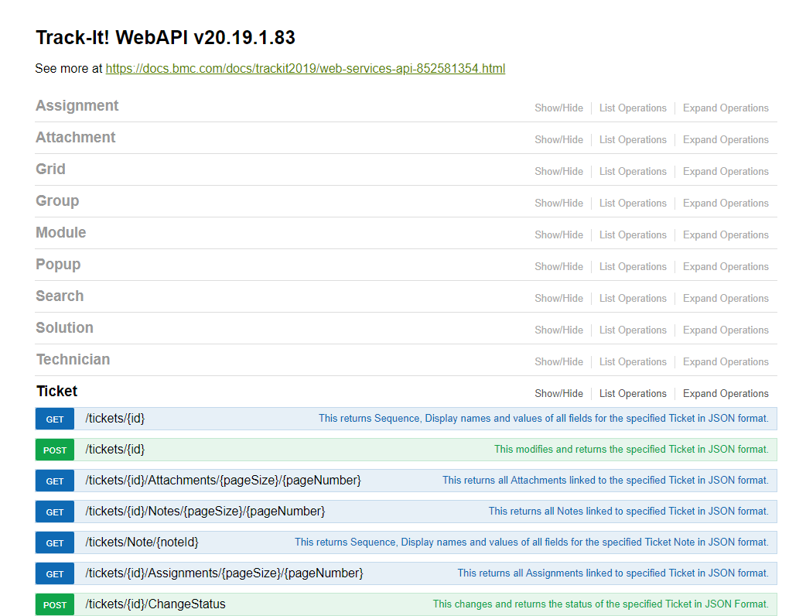This screenshot has height=616, width=806.
Task: Expand the Assignment section heading
Action: click(77, 105)
